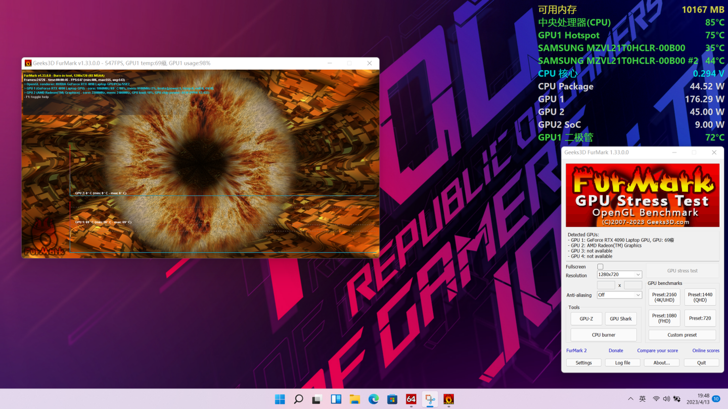This screenshot has width=728, height=409.
Task: Click the GPU1 Hotspot sensor label
Action: (569, 35)
